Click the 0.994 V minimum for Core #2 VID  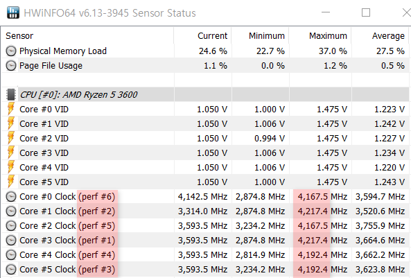(270, 138)
